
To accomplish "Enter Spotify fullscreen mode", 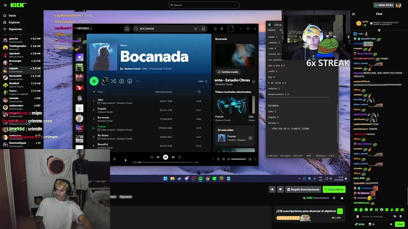I will click(255, 159).
